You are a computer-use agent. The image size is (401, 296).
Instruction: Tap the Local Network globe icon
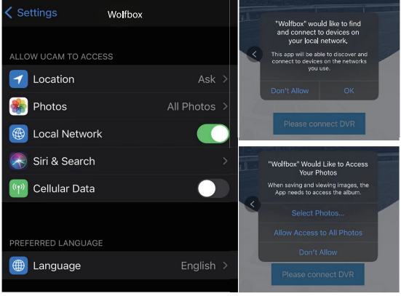click(x=18, y=134)
